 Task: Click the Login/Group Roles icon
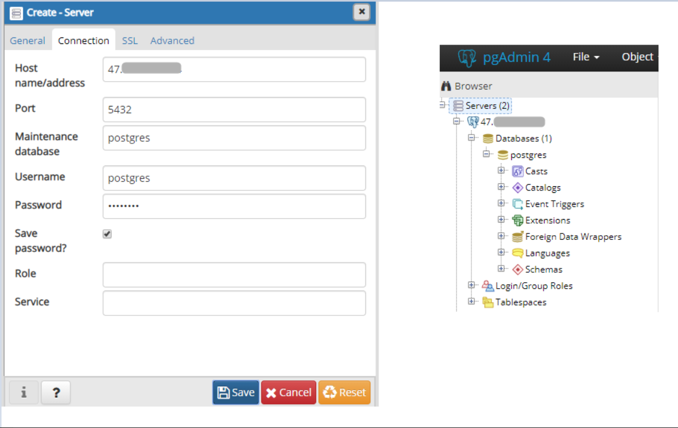[x=488, y=286]
